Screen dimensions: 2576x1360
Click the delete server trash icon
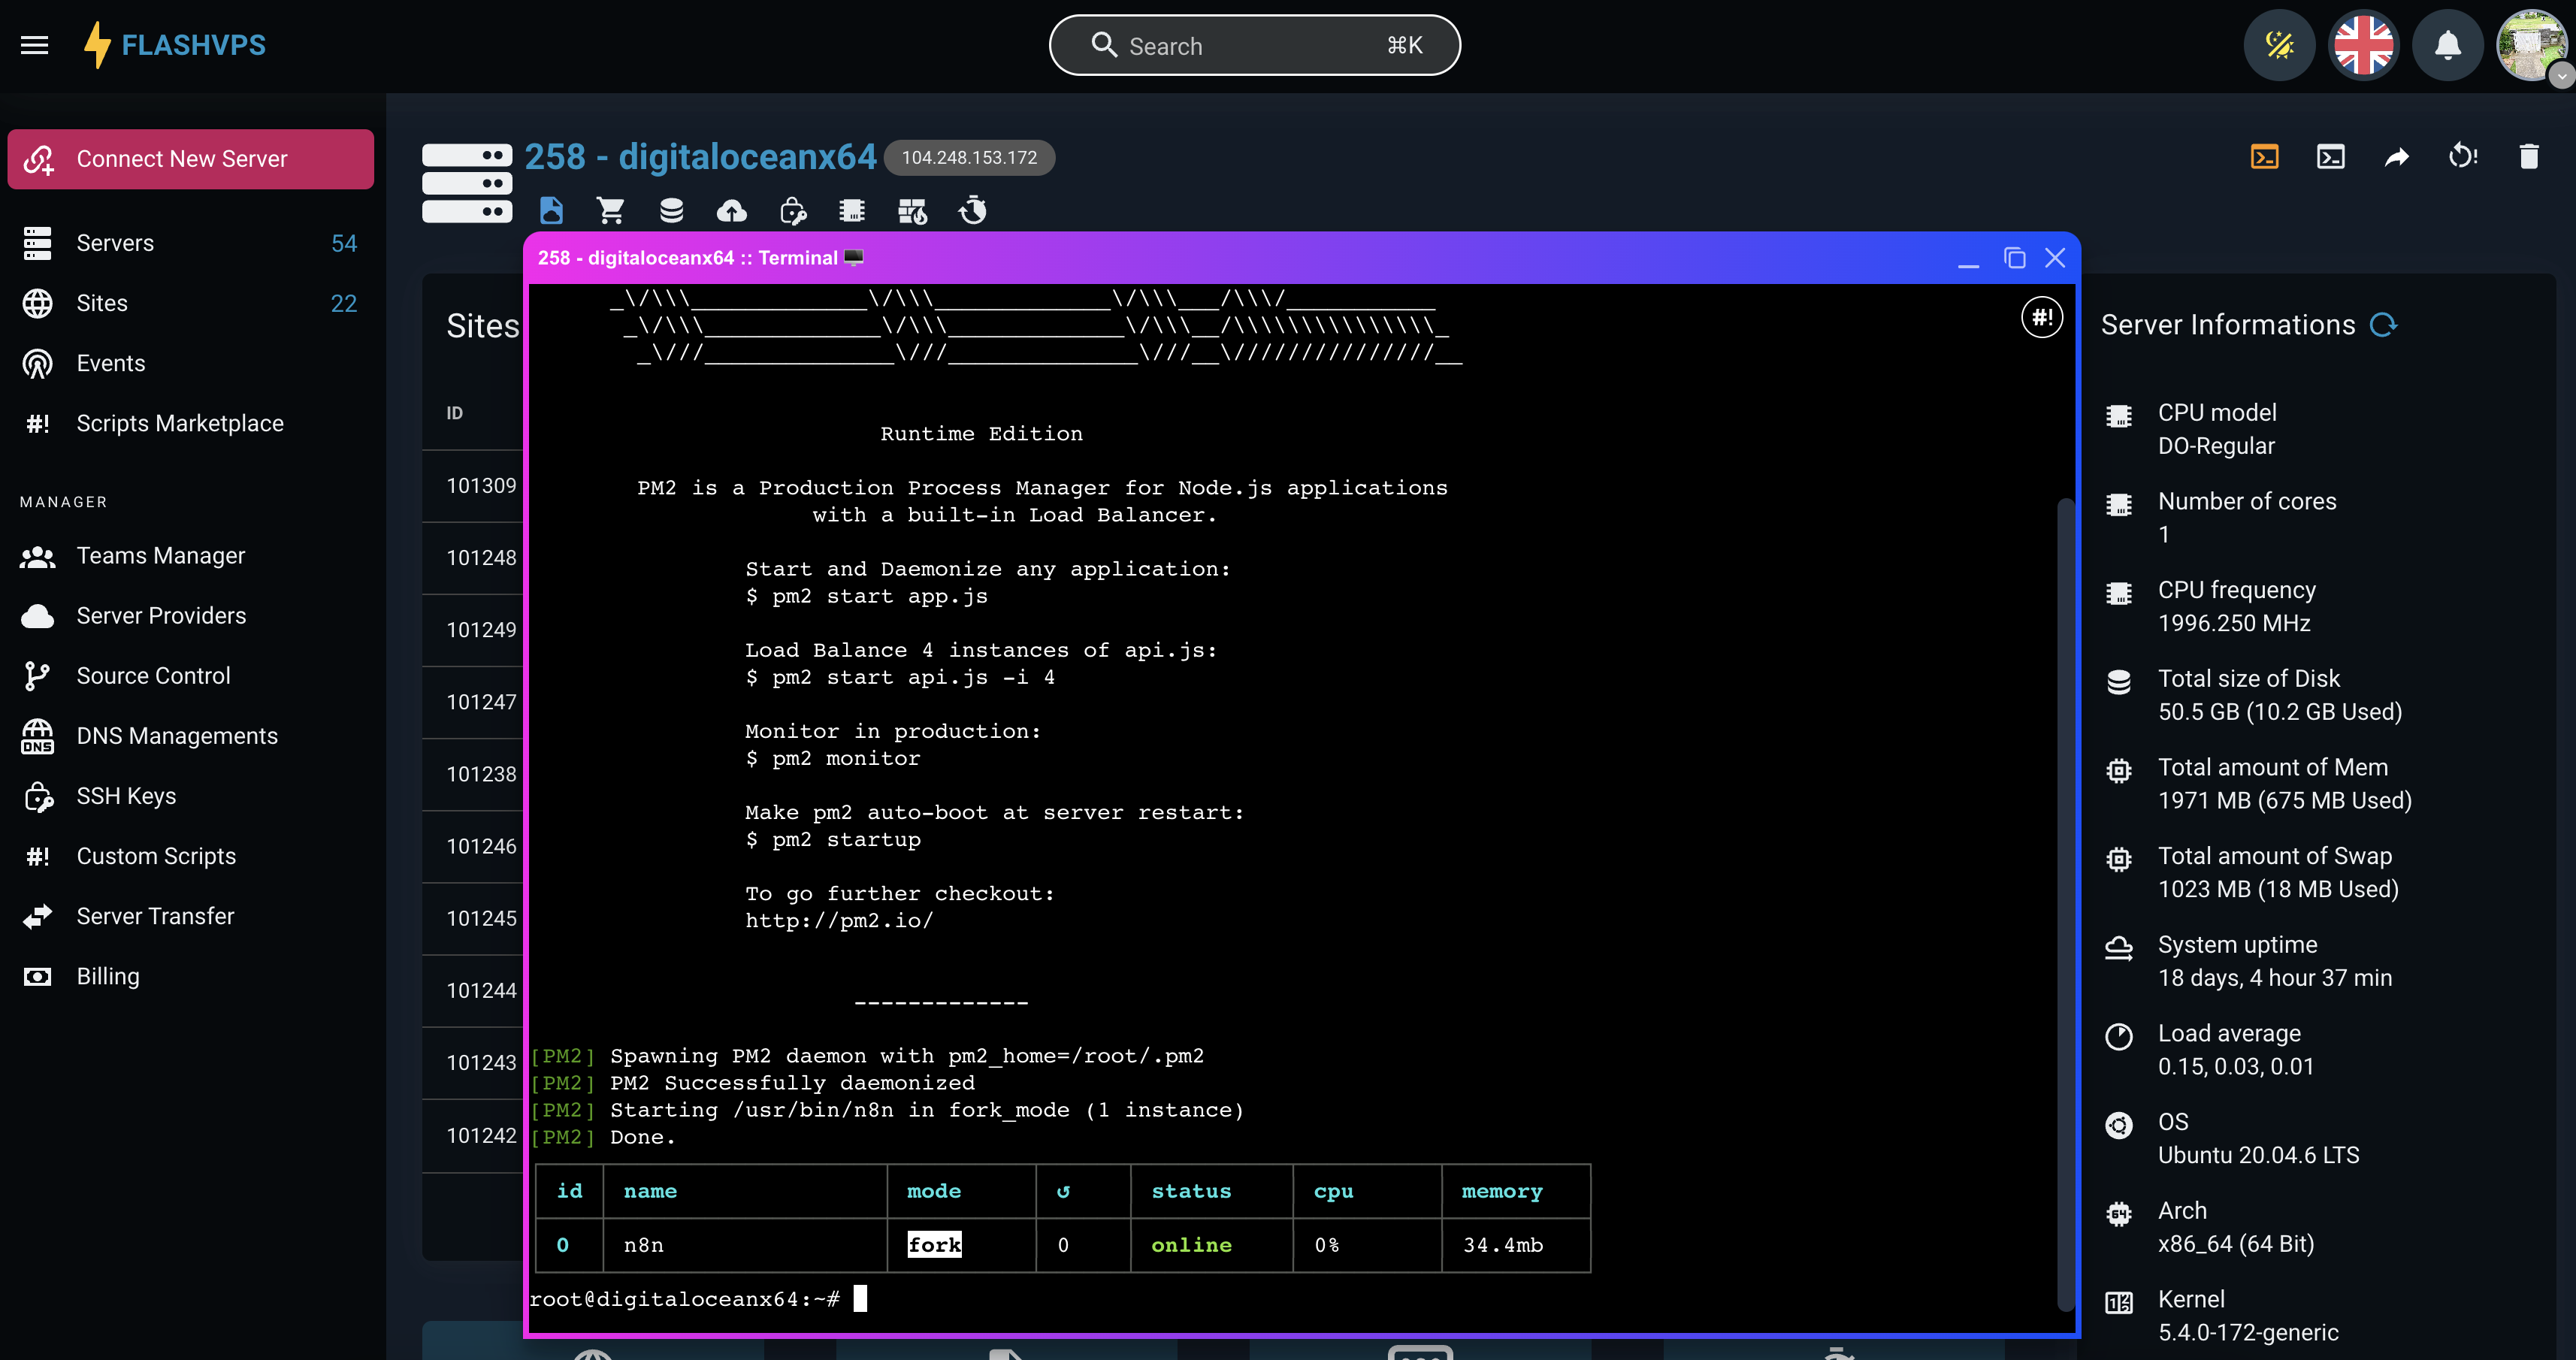coord(2528,157)
